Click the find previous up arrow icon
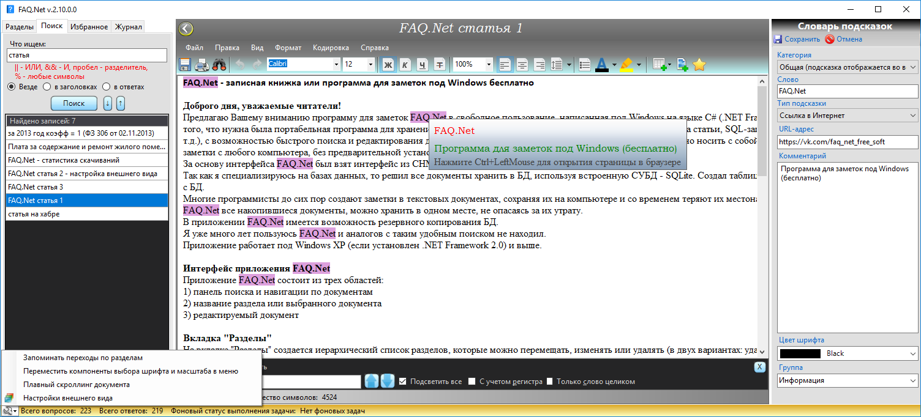This screenshot has width=921, height=417. click(x=372, y=381)
